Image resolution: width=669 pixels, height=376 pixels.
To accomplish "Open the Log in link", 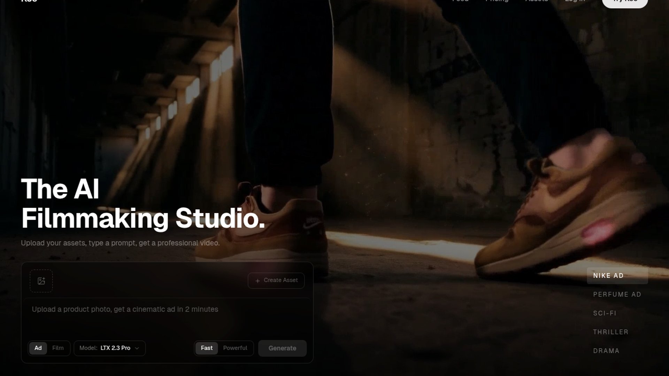I will [x=575, y=1].
